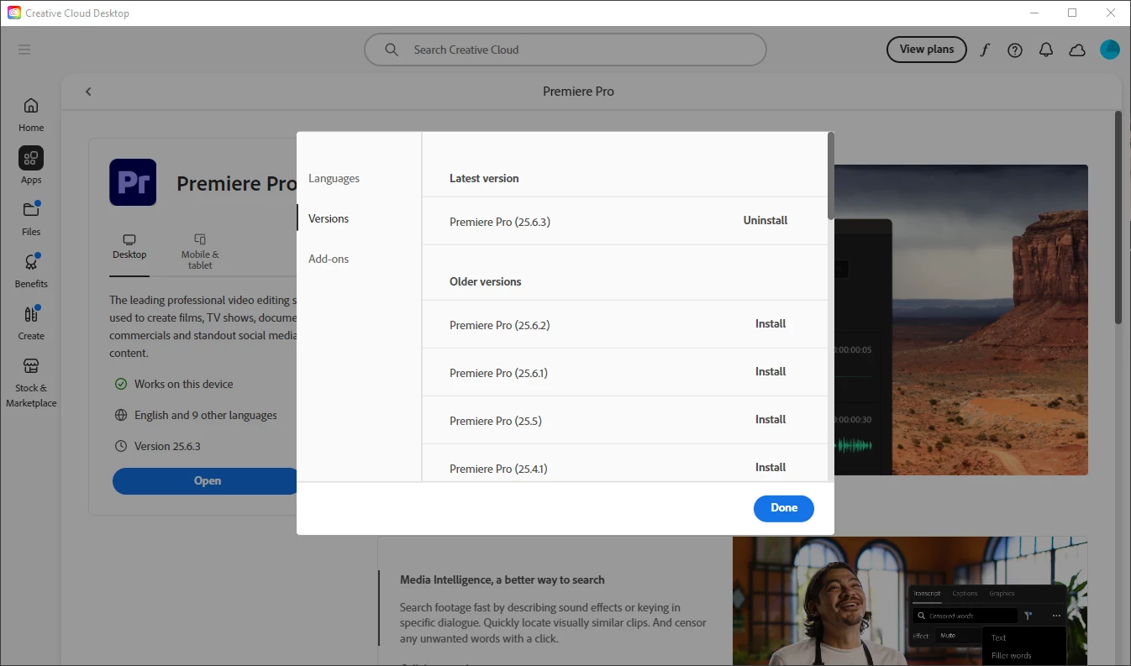Click the Premiere Pro (25.4.1) label
Viewport: 1131px width, 666px height.
point(498,469)
